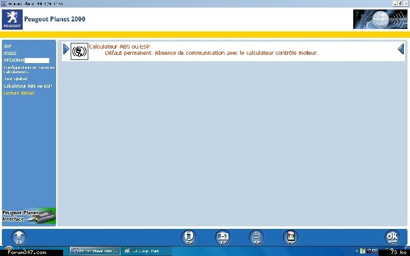Click the green system tray icon
Viewport: 410px width, 256px height.
tap(363, 251)
